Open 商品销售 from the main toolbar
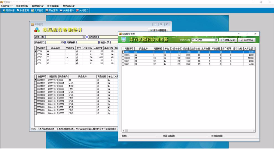Viewport: 274px width, 149px height. 9,10
